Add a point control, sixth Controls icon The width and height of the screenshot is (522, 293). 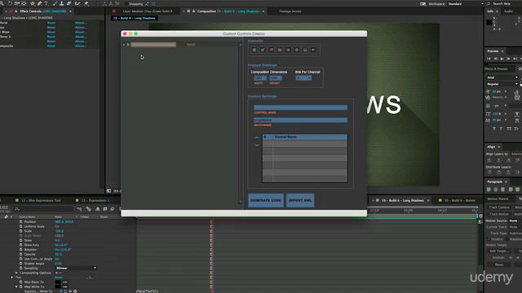[297, 50]
